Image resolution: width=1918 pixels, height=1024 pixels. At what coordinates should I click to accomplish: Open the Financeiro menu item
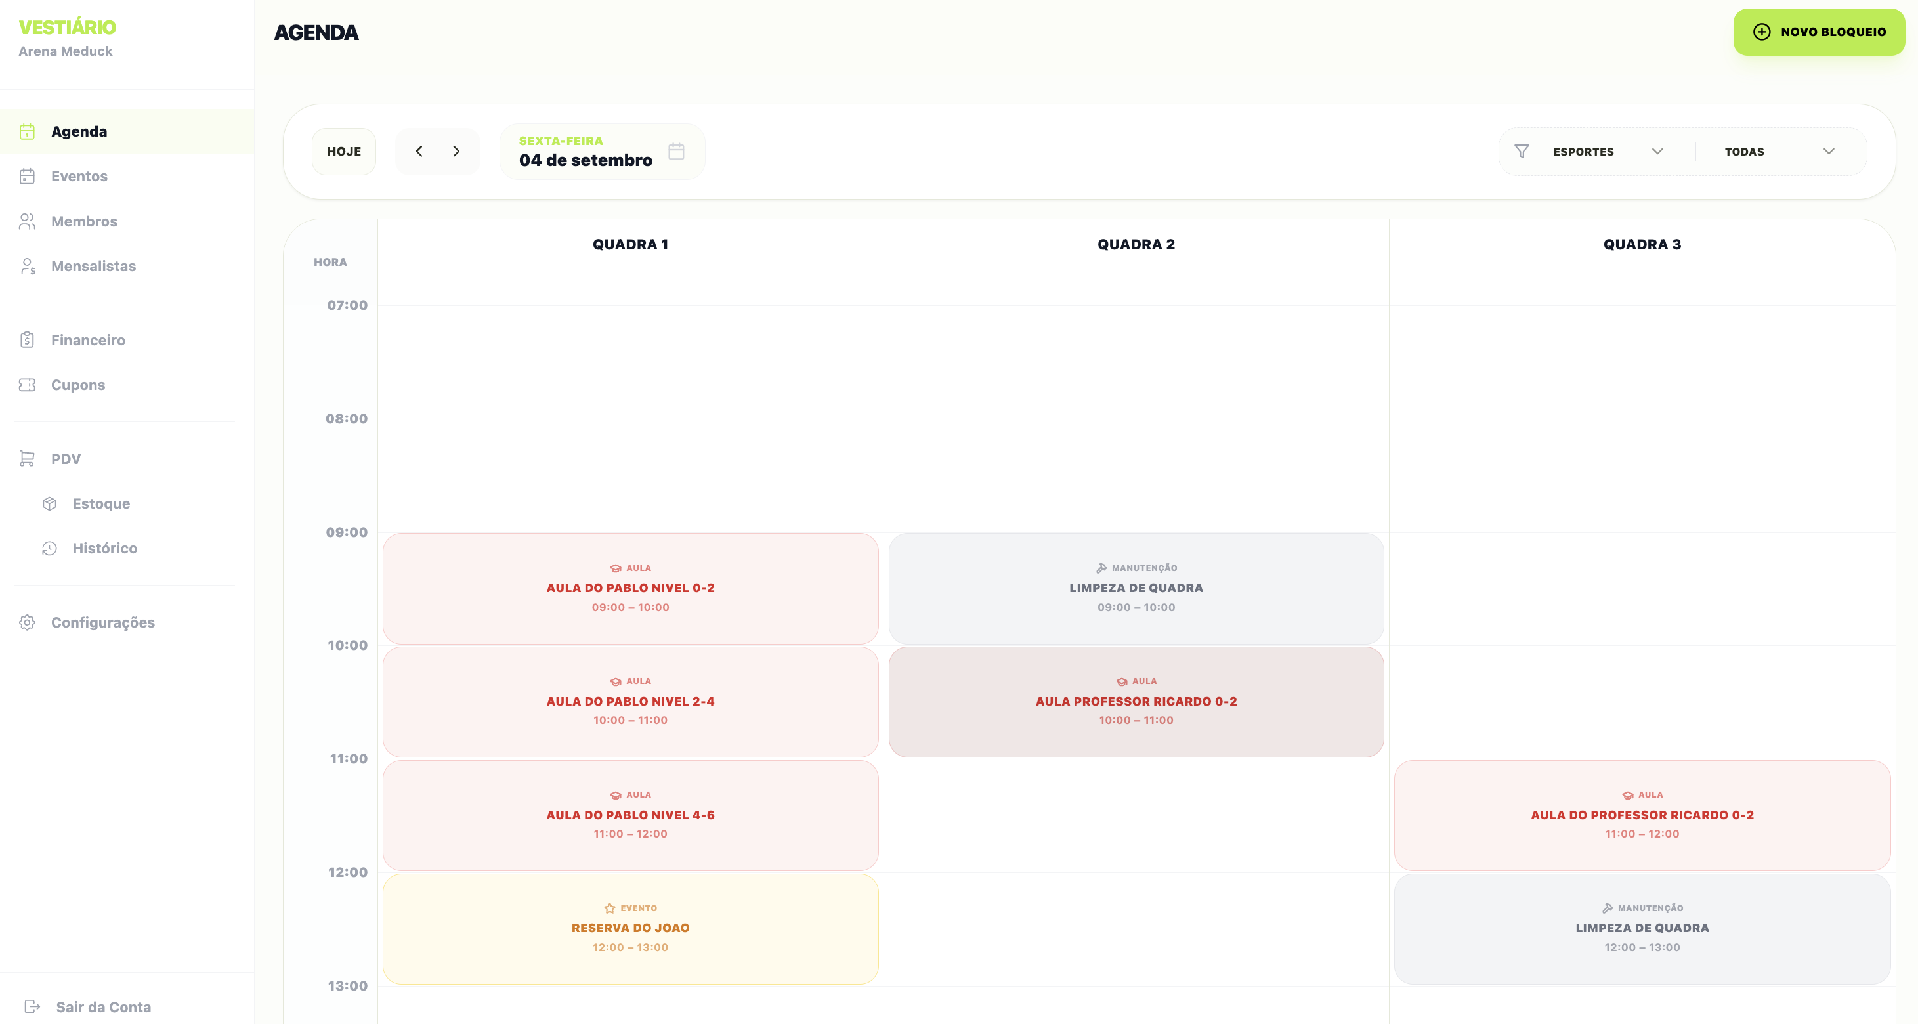(127, 340)
